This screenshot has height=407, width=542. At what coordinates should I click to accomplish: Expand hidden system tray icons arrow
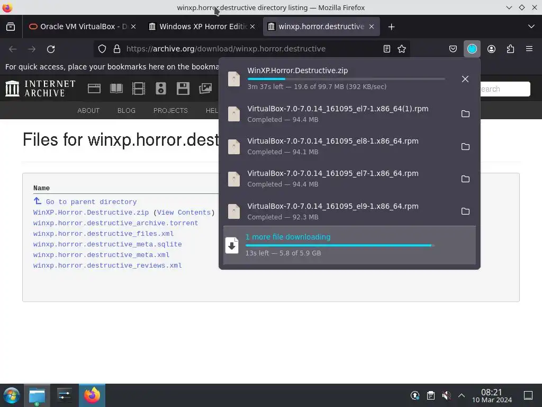462,395
